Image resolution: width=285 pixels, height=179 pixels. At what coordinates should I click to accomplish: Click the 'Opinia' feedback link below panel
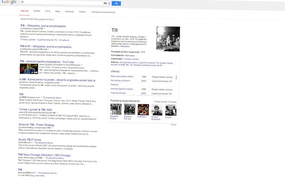click(174, 125)
